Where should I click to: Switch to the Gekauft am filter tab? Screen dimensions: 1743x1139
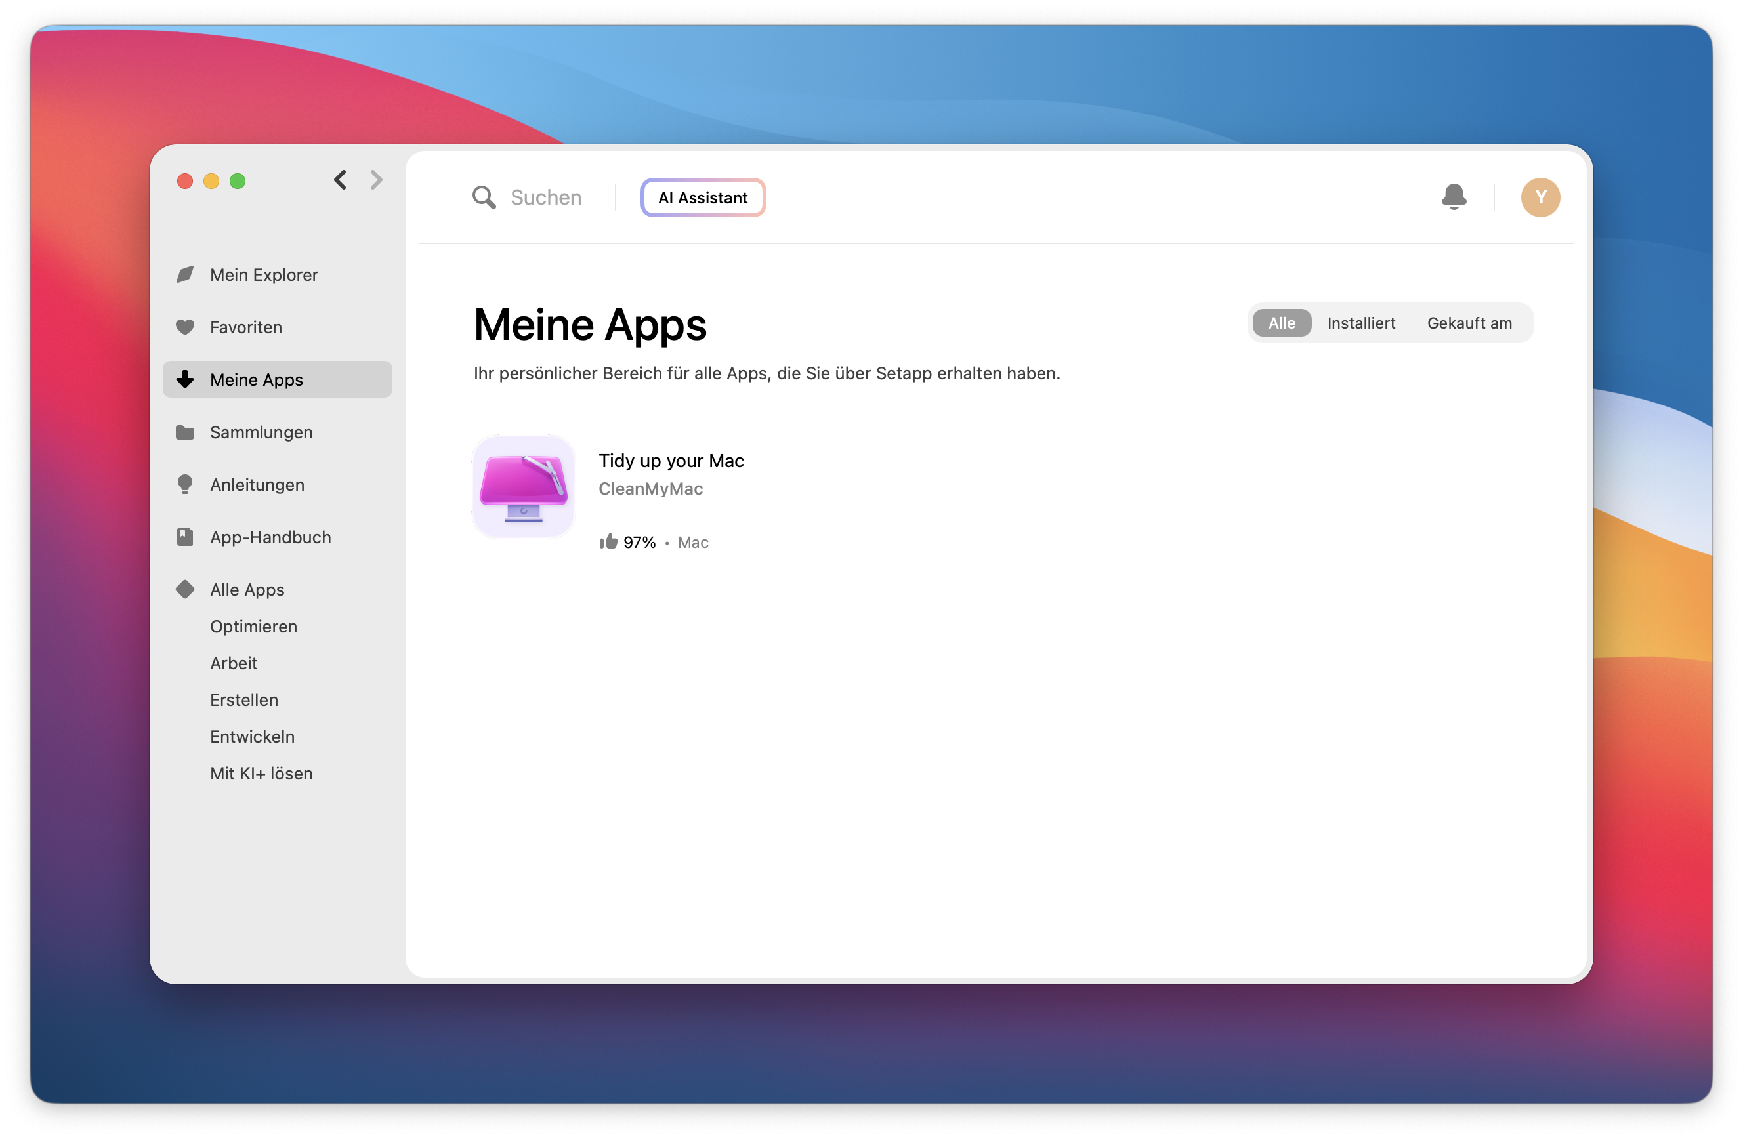1469,323
